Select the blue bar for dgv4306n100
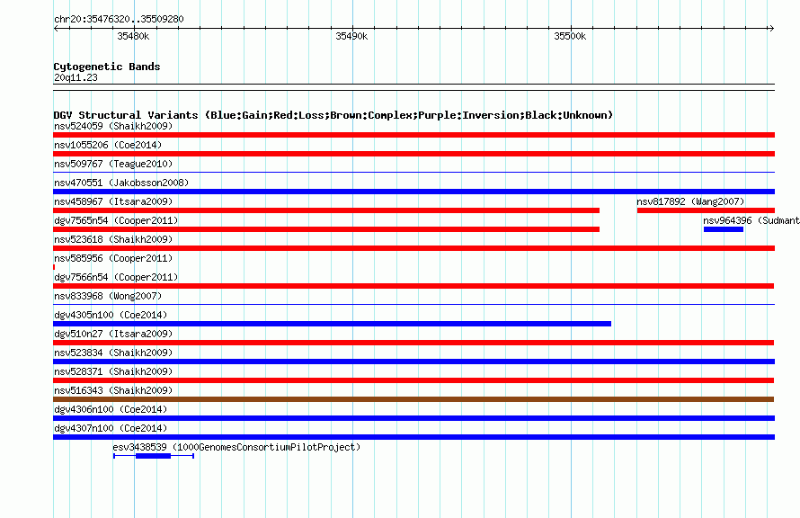The height and width of the screenshot is (518, 800). pyautogui.click(x=413, y=418)
